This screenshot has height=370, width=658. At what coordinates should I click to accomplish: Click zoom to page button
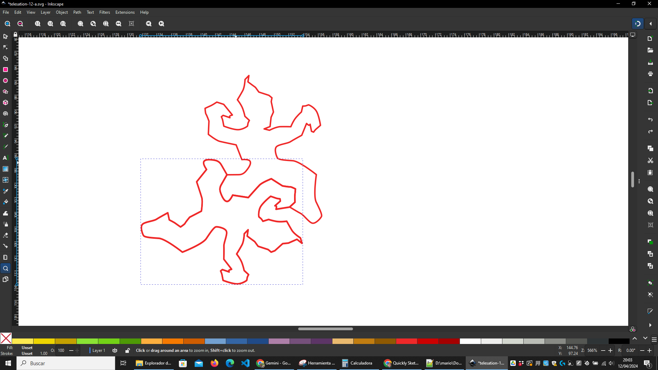point(106,24)
